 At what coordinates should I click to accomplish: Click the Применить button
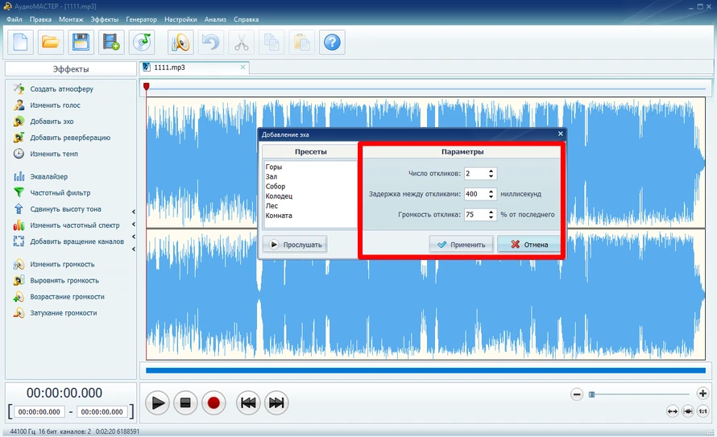tap(461, 245)
